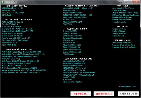
Task: Open AMD WDM Driver v10.2
Action: pos(11,59)
